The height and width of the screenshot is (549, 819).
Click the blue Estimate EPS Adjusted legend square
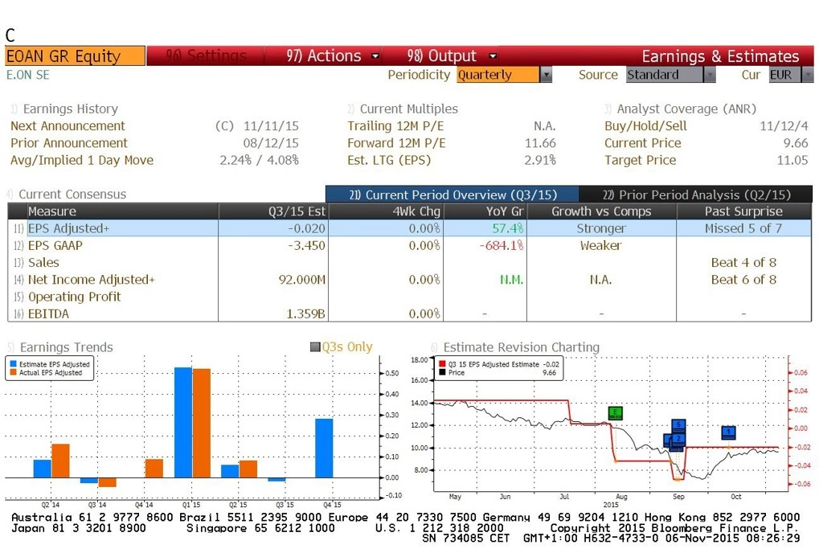pos(13,364)
